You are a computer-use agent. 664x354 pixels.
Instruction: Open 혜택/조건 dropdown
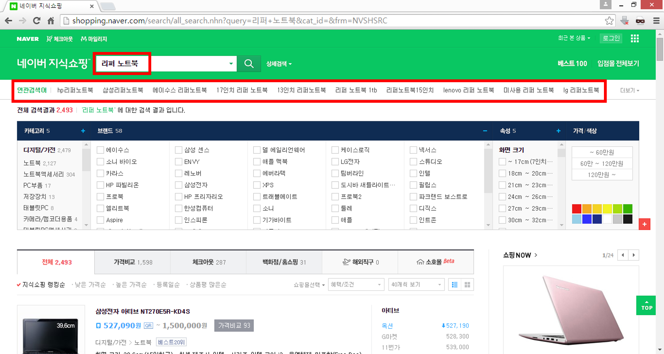coord(356,285)
